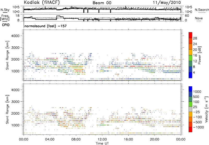209x145 pixels.
Task: Click the 'Velocity [m s⁻¹]' colorbar title
Action: pos(206,109)
